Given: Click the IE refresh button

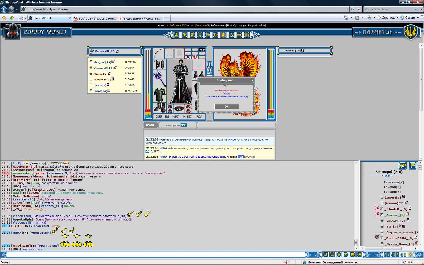Looking at the screenshot, I should (352, 9).
